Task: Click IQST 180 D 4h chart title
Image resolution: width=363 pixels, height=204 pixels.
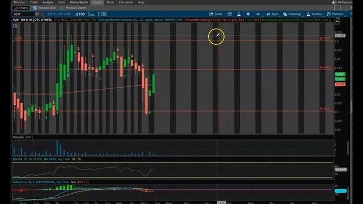Action: 32,20
